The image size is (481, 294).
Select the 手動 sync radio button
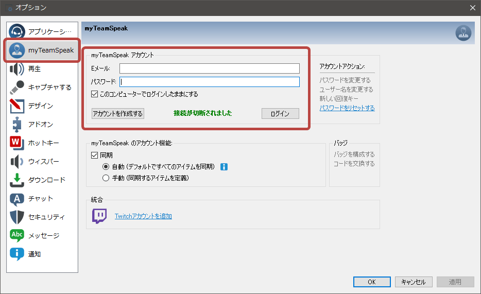[x=106, y=178]
